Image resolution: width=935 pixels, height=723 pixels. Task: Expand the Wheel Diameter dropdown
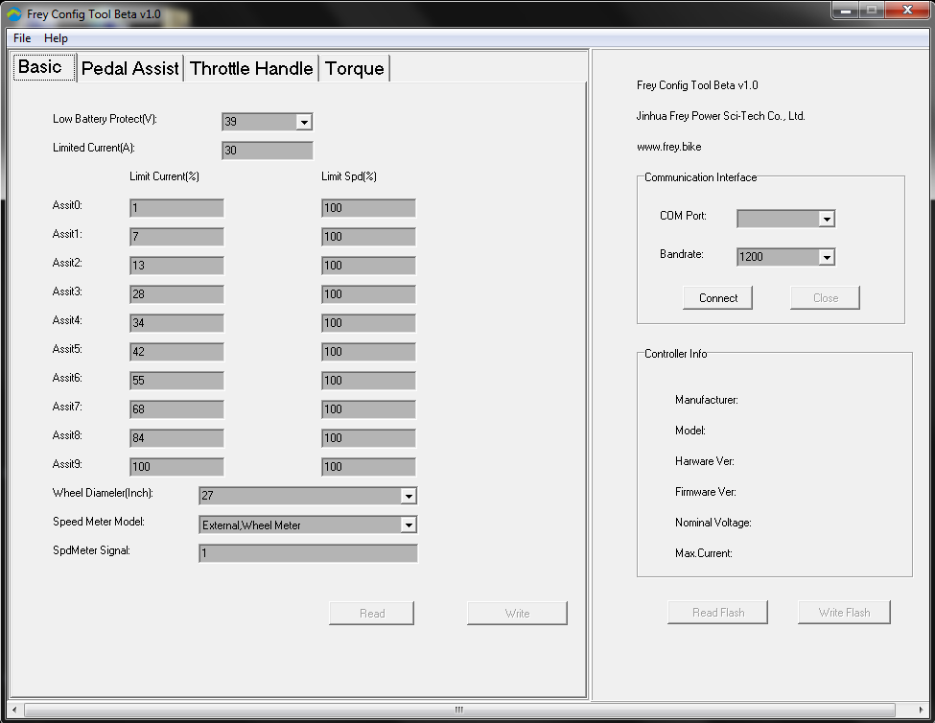click(x=409, y=496)
